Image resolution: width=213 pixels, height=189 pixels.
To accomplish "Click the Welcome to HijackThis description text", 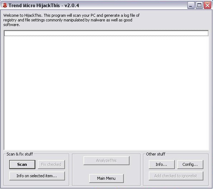I will click(71, 20).
